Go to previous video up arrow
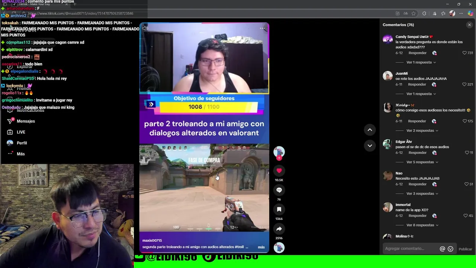Viewport: 476px width, 268px height. tap(370, 130)
